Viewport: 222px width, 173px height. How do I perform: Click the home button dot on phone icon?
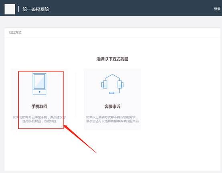(40, 92)
